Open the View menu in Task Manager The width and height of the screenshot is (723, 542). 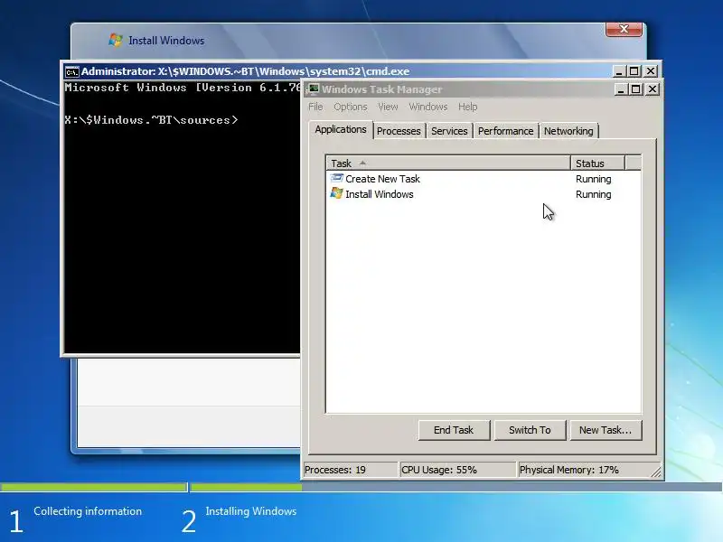tap(388, 107)
